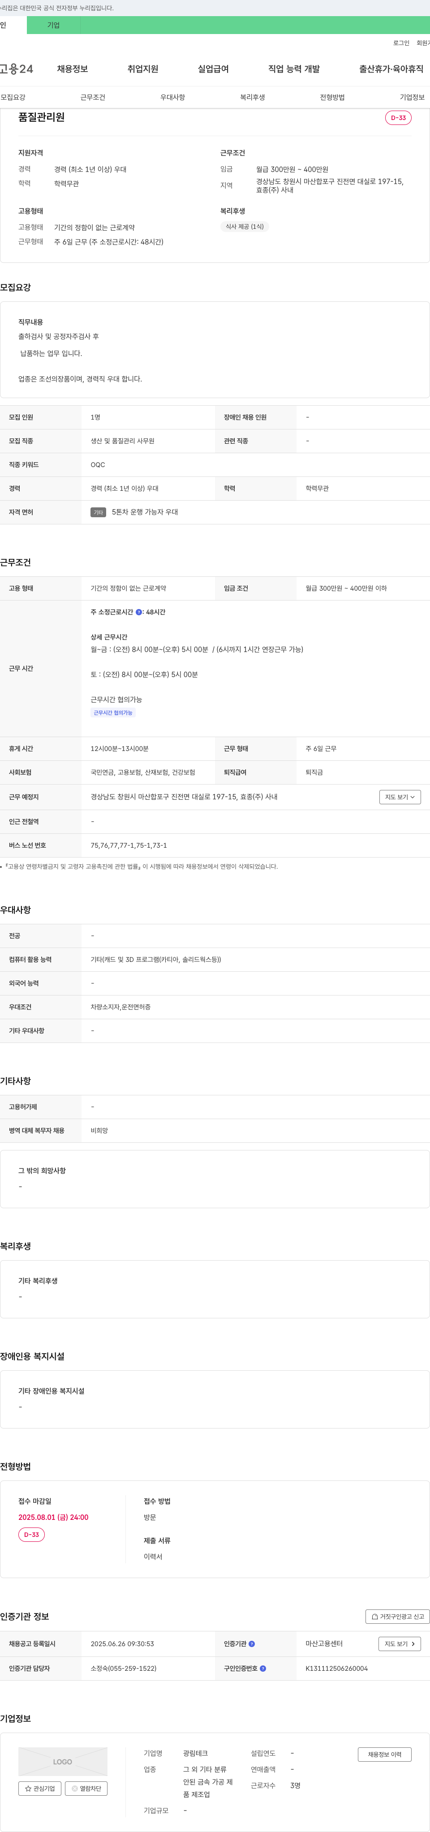This screenshot has height=1832, width=430.
Task: Click the 차량소지자,운전면허증 preference text
Action: point(120,1007)
